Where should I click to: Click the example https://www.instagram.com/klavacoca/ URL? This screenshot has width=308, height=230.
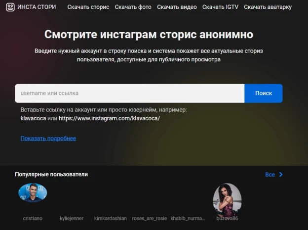[x=110, y=118]
